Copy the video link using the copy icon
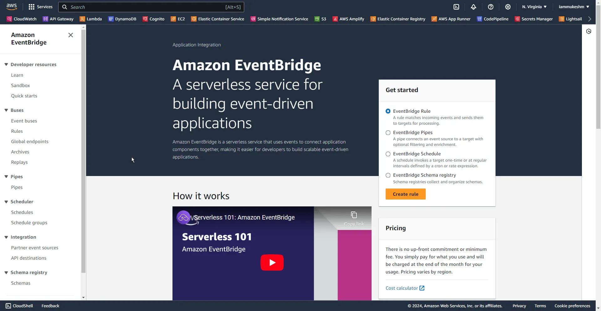Viewport: 601px width, 311px height. (354, 215)
